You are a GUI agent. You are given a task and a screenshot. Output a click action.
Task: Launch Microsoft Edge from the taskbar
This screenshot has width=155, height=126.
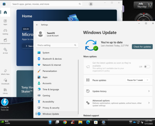[x=88, y=122]
